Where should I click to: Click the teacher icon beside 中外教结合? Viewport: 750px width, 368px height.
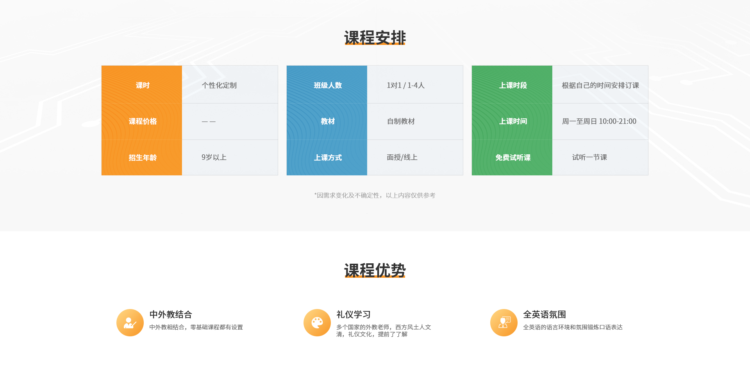[x=130, y=323]
